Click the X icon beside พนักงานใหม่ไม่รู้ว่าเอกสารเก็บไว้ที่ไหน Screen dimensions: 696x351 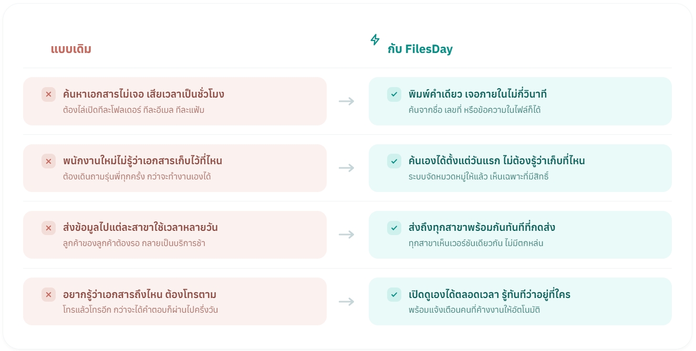click(x=48, y=161)
